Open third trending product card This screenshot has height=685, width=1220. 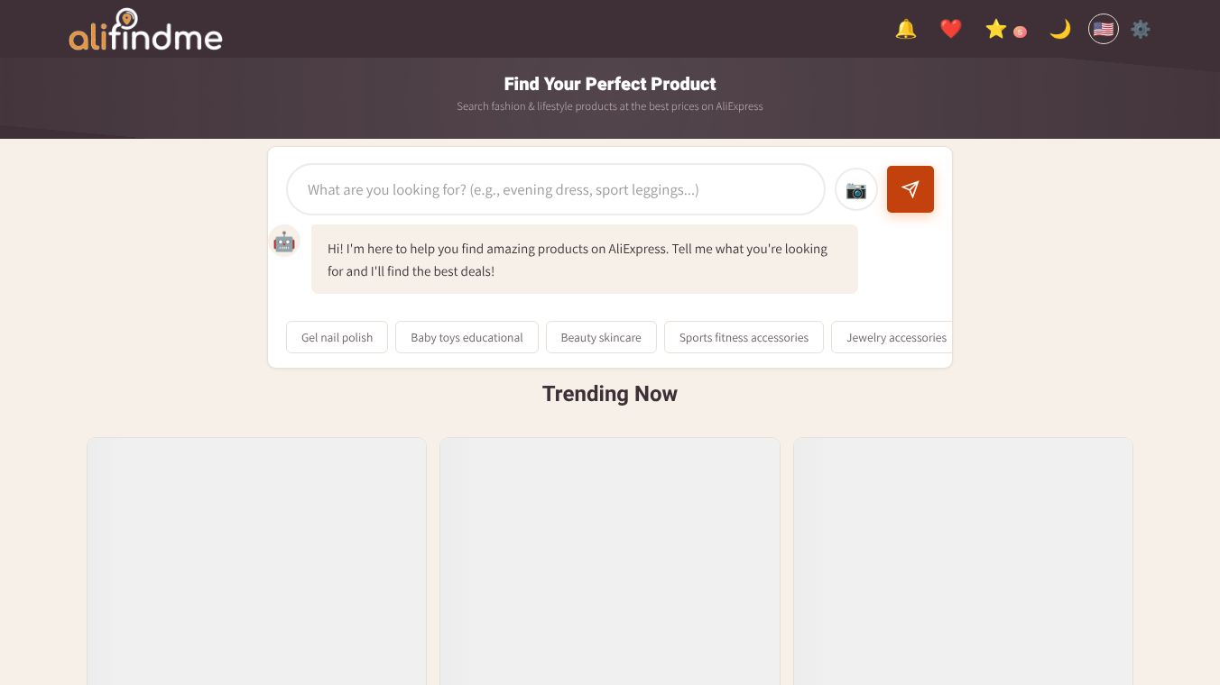963,561
